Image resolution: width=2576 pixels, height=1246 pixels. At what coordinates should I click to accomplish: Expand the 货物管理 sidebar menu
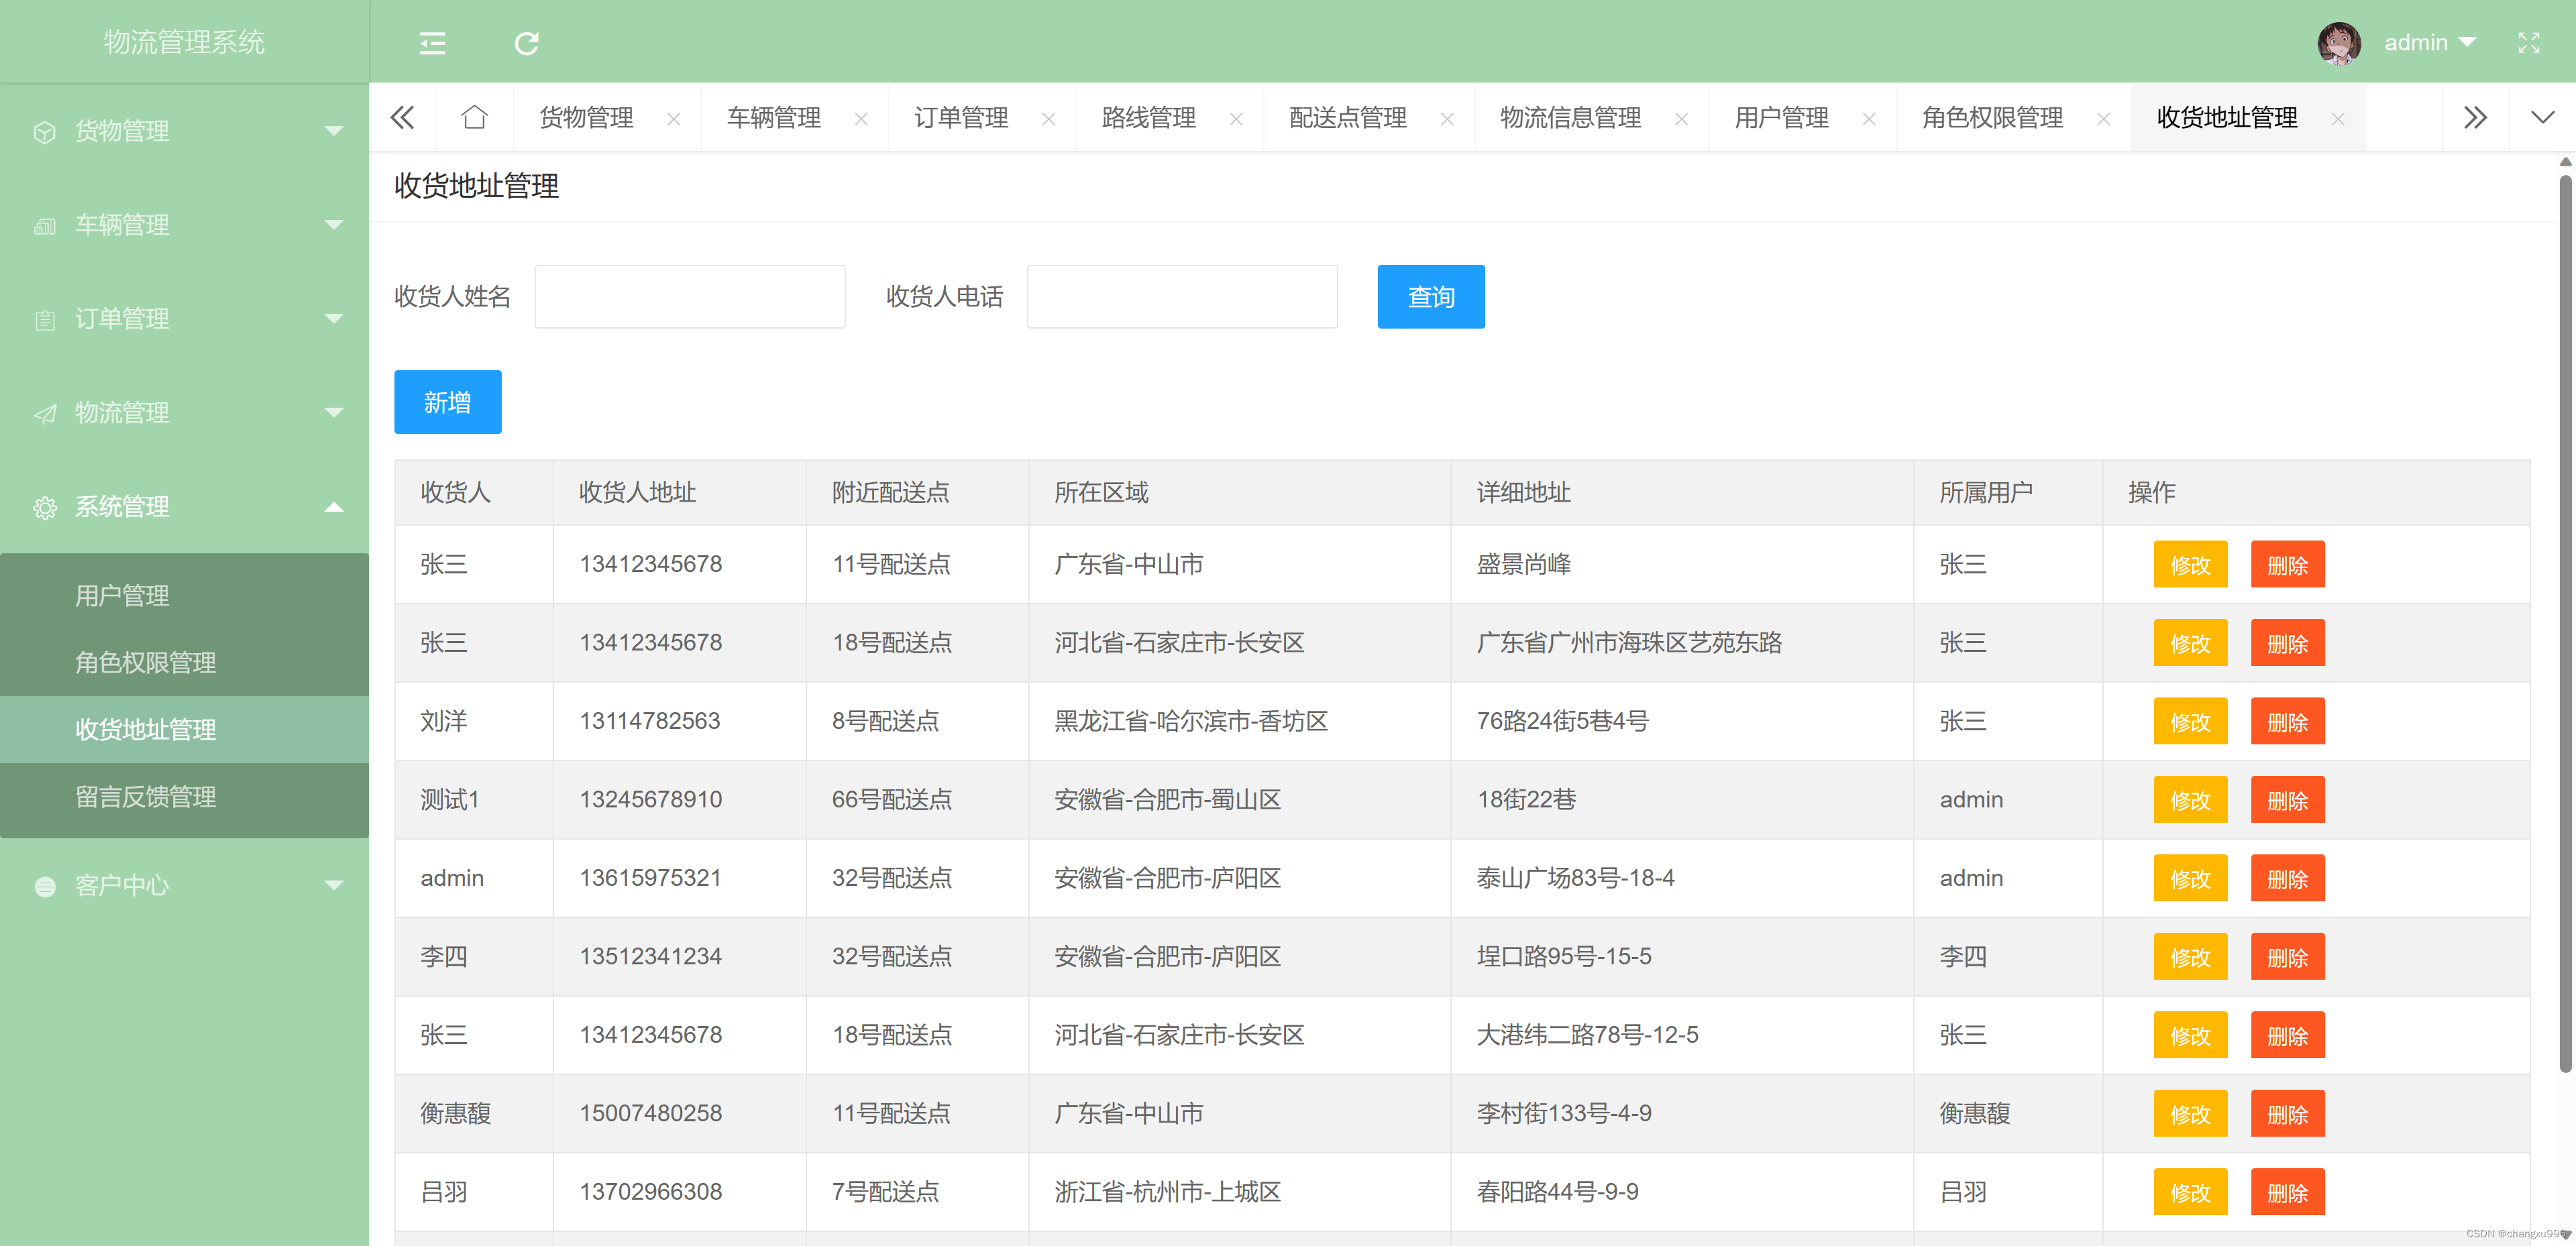tap(184, 131)
